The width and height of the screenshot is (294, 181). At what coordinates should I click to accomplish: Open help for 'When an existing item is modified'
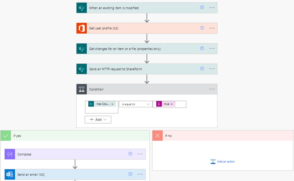click(x=202, y=7)
